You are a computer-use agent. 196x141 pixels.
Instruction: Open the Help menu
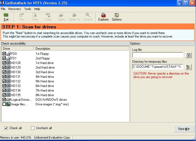coord(37,9)
